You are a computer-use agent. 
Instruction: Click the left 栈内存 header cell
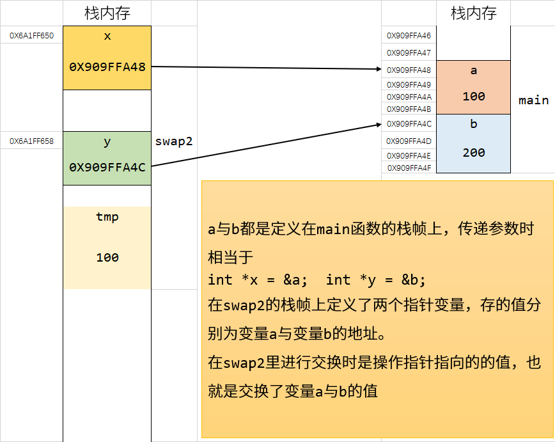pyautogui.click(x=107, y=13)
